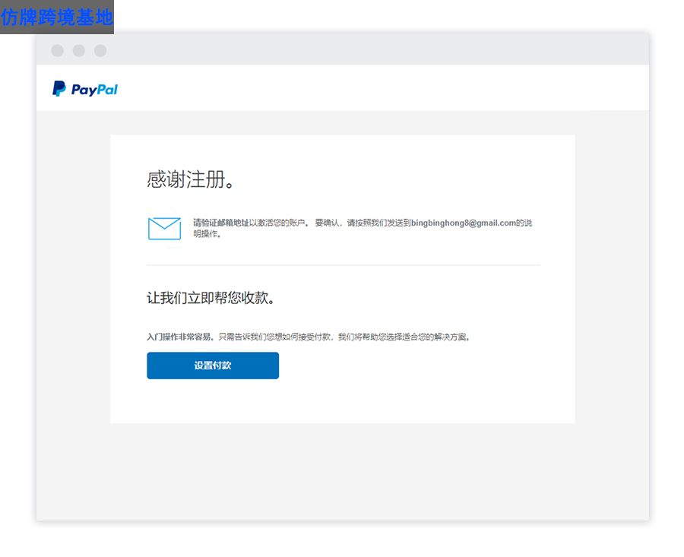Click the horizontal divider line in card
The image size is (684, 557).
tap(344, 264)
